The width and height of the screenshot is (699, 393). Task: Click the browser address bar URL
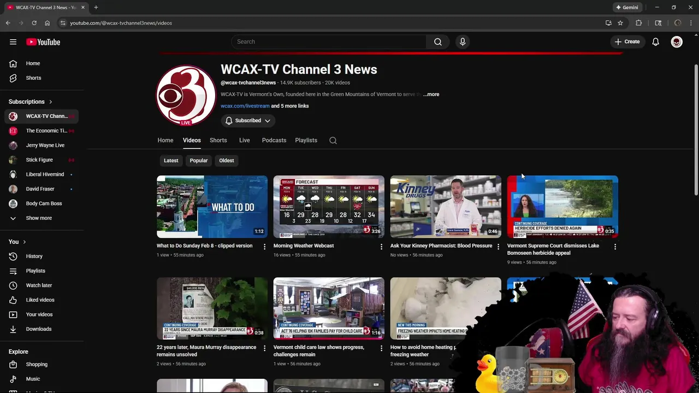[x=121, y=23]
